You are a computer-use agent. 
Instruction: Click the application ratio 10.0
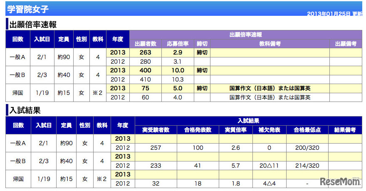[x=178, y=70]
